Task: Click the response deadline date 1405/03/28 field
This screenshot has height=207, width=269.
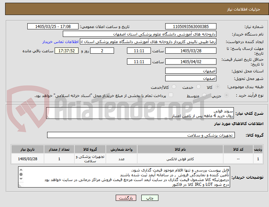Action: tap(191, 51)
